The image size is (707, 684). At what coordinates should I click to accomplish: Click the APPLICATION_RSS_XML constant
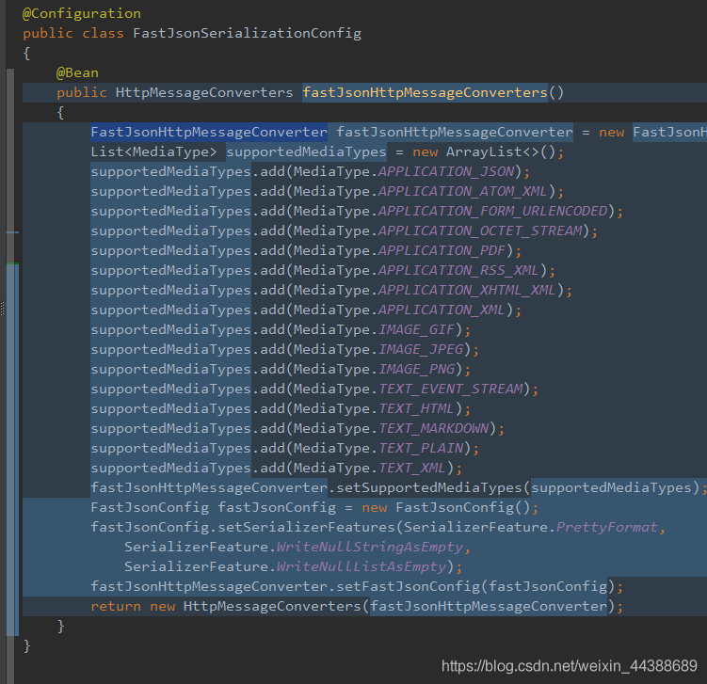pos(459,270)
